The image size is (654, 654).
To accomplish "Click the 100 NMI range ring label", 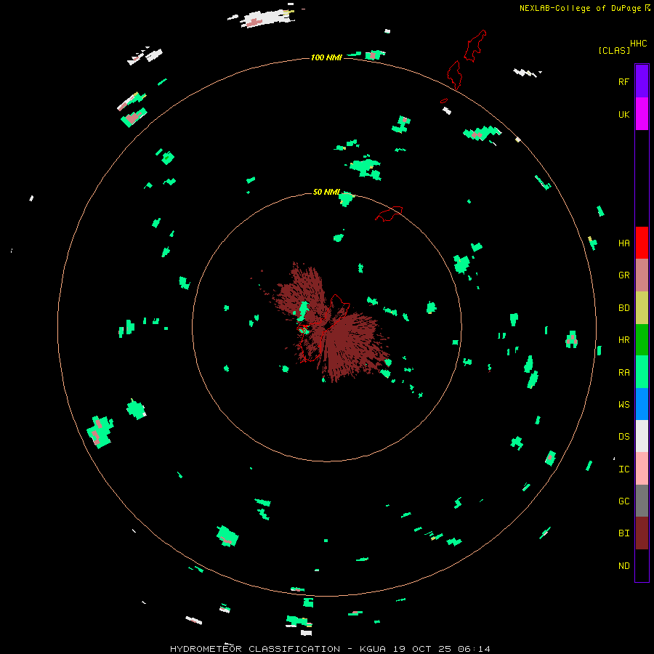I will point(326,57).
